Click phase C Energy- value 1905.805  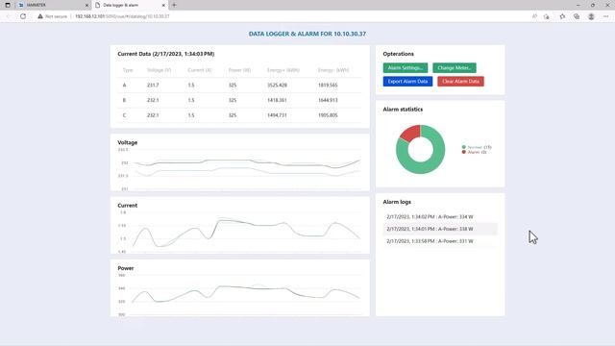pyautogui.click(x=328, y=115)
